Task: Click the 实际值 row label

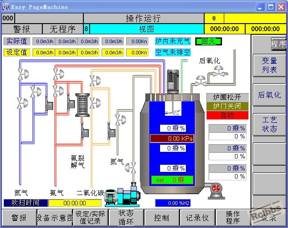Action: [16, 41]
